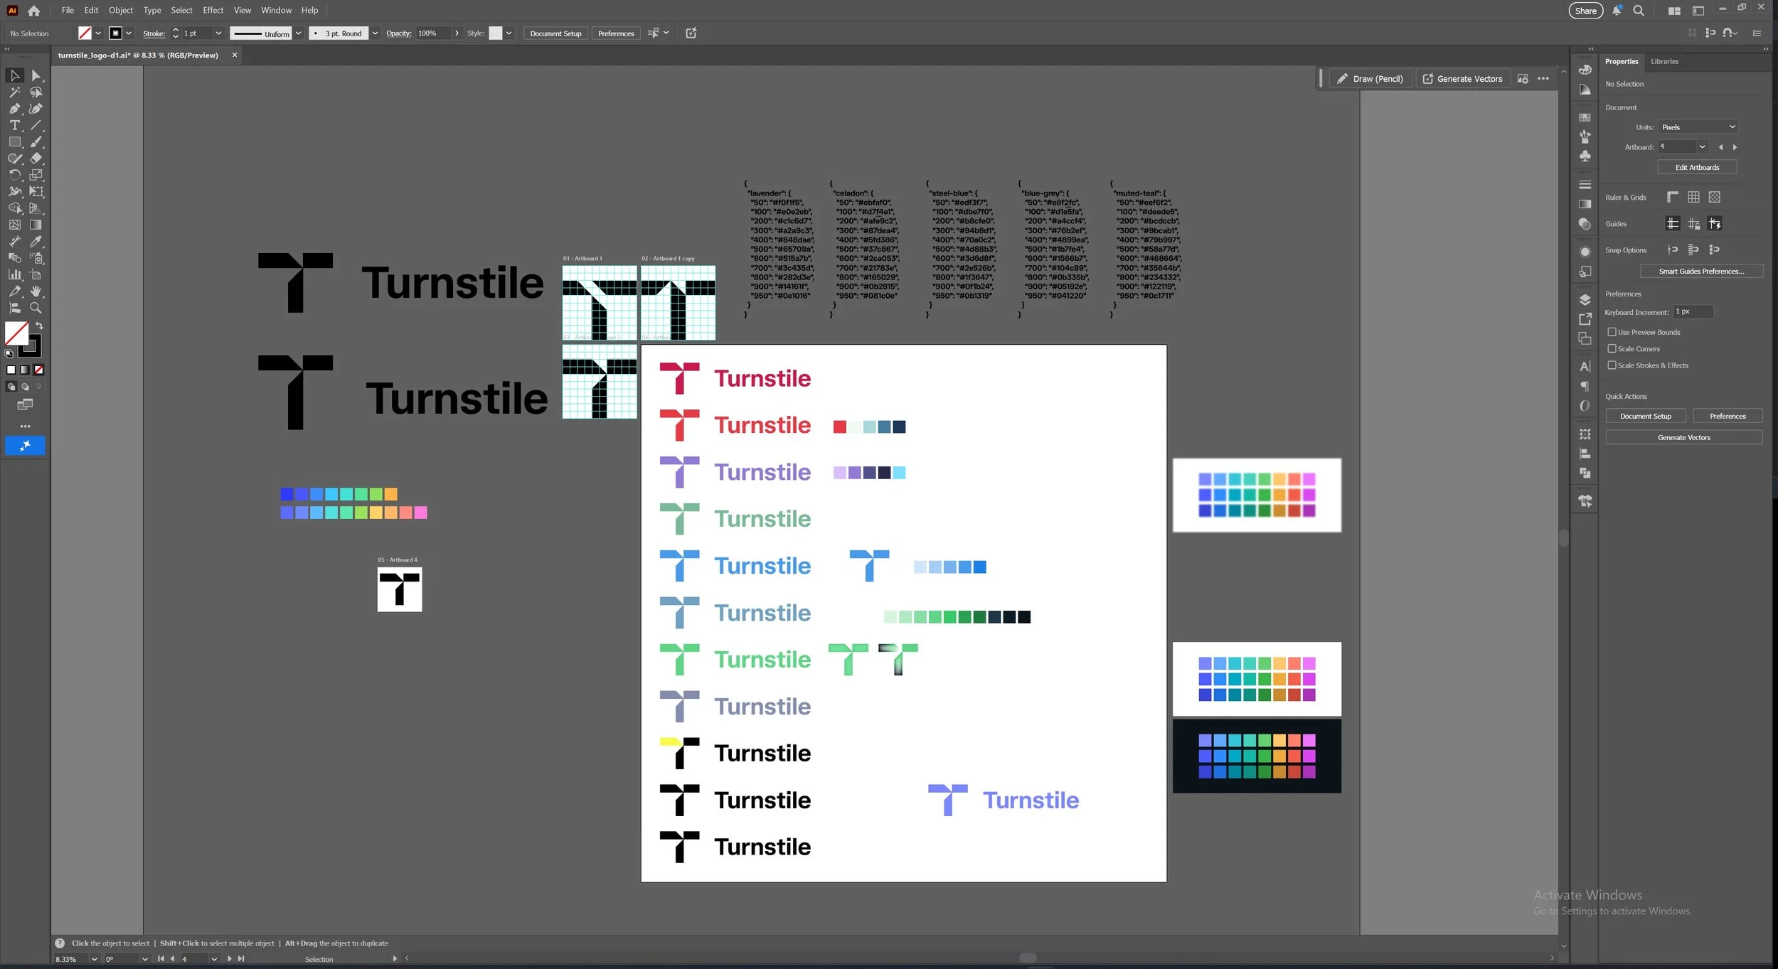Select the Hand tool
Image resolution: width=1778 pixels, height=969 pixels.
coord(36,291)
